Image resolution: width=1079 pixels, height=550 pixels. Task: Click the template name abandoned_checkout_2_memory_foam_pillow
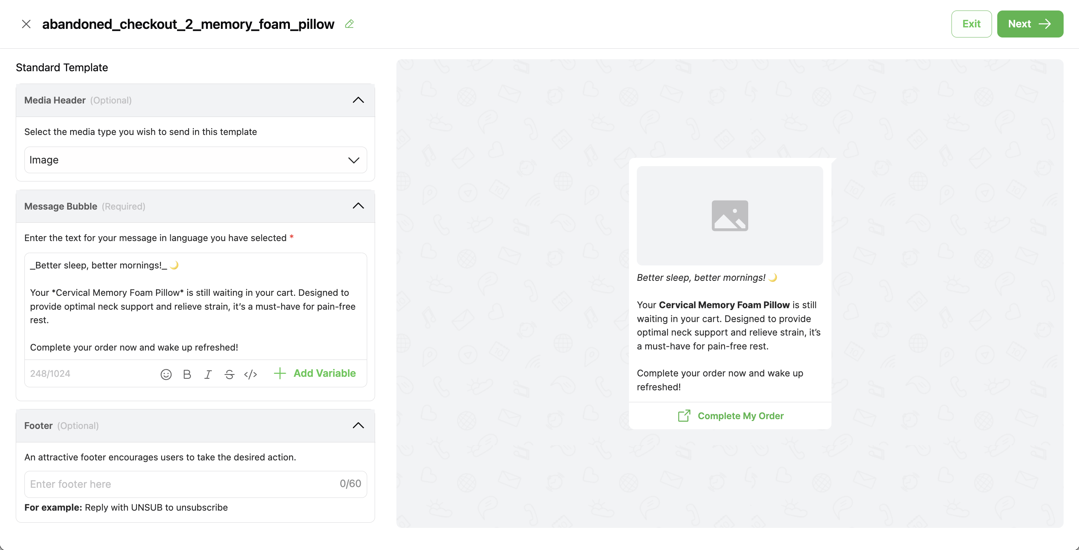coord(188,24)
